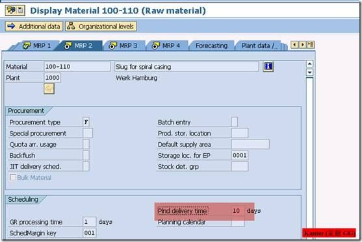Go to the MRP 4 tab
This screenshot has height=242, width=362.
point(166,45)
